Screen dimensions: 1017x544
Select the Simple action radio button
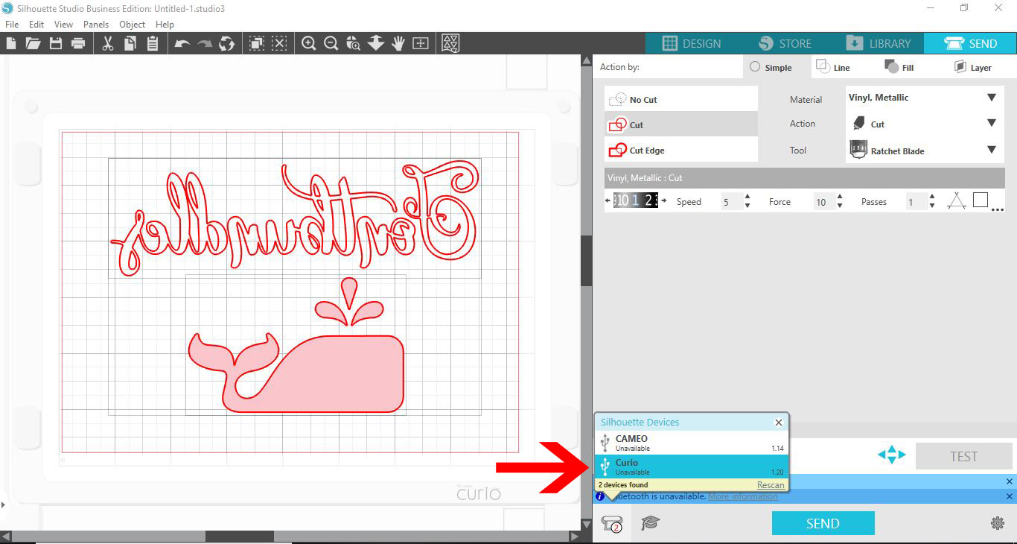755,67
